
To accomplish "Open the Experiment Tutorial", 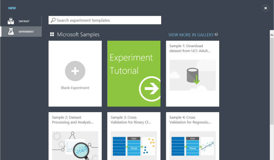I will point(134,74).
